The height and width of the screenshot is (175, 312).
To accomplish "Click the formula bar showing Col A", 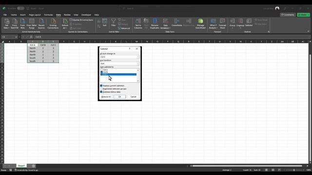I will tap(172, 37).
